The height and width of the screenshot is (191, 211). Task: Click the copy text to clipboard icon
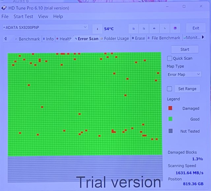coord(133,29)
